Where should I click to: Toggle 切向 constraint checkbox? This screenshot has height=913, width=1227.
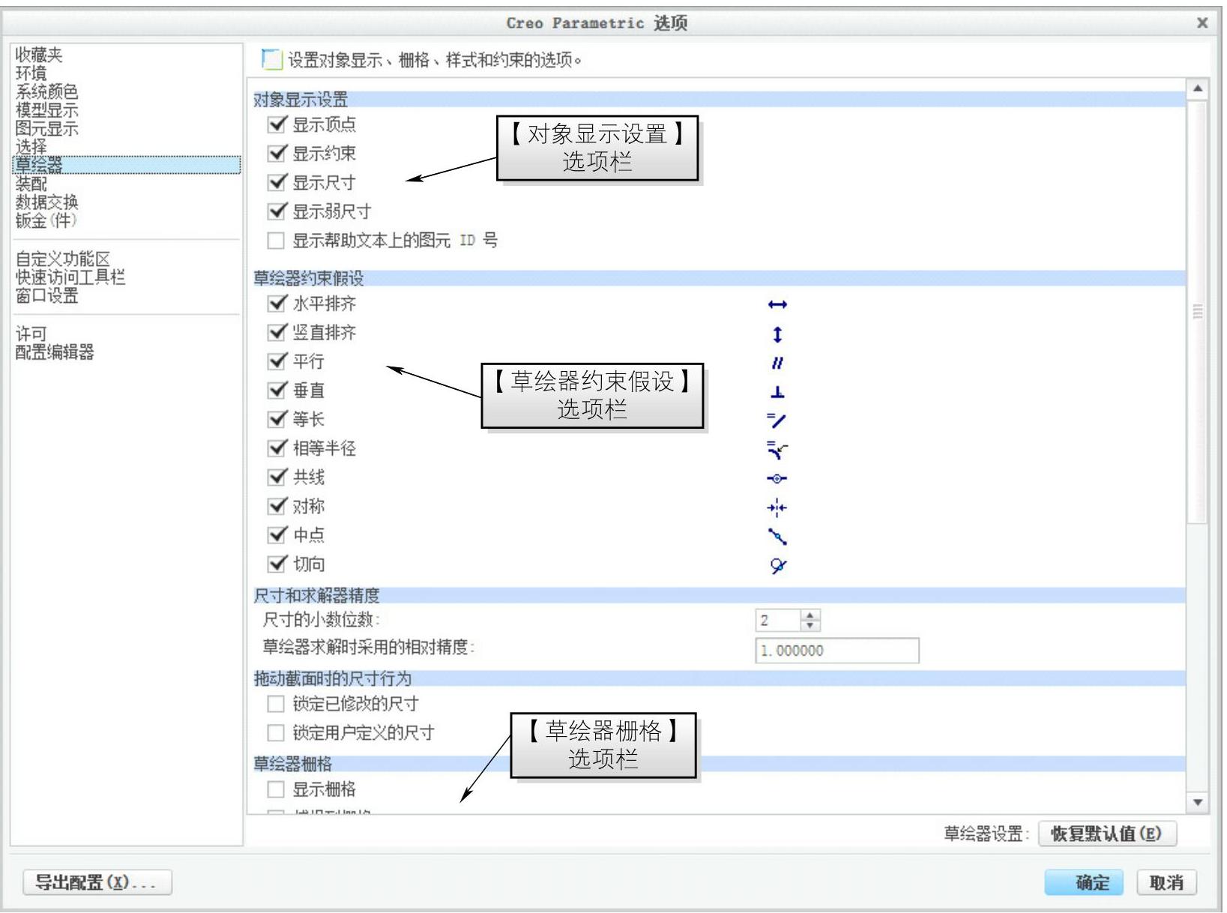coord(277,564)
